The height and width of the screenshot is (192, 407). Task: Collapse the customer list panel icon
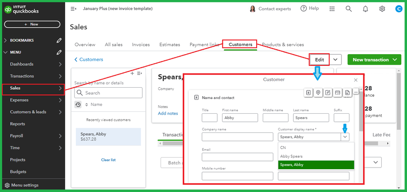tap(139, 73)
